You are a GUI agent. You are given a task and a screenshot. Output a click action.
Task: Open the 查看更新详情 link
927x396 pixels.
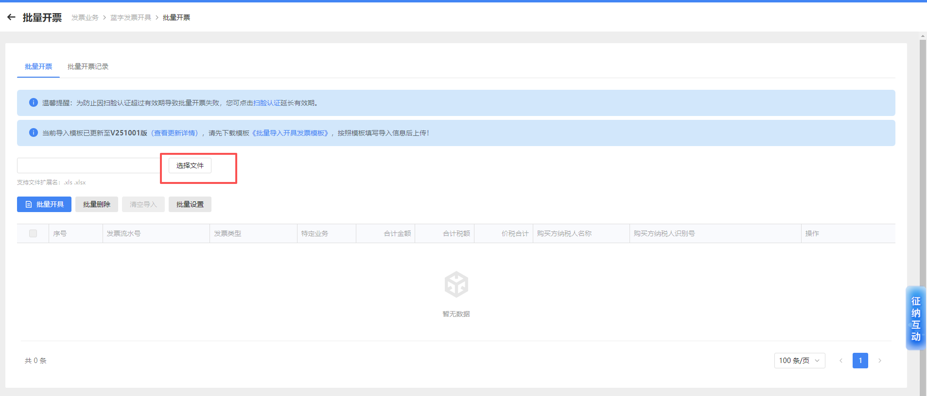point(175,133)
